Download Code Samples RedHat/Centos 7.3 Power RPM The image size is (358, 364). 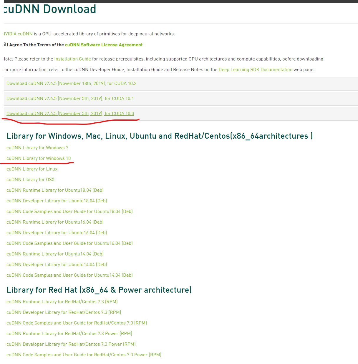[x=84, y=355]
